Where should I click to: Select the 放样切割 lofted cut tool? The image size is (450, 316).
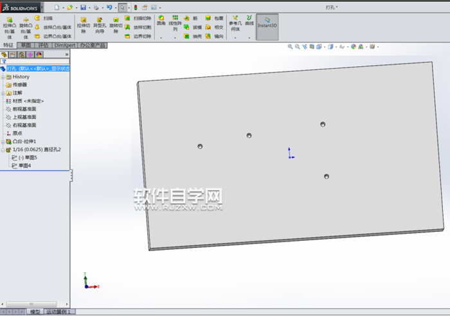point(138,27)
